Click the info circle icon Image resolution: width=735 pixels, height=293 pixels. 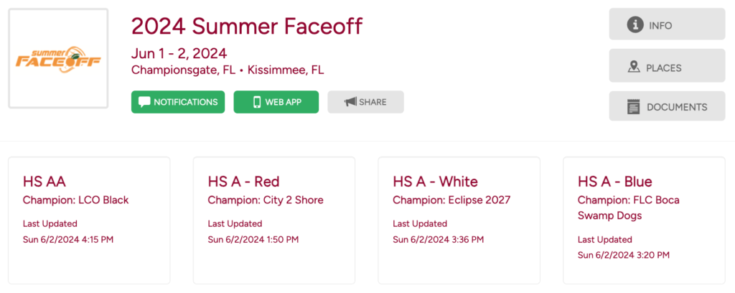[635, 25]
